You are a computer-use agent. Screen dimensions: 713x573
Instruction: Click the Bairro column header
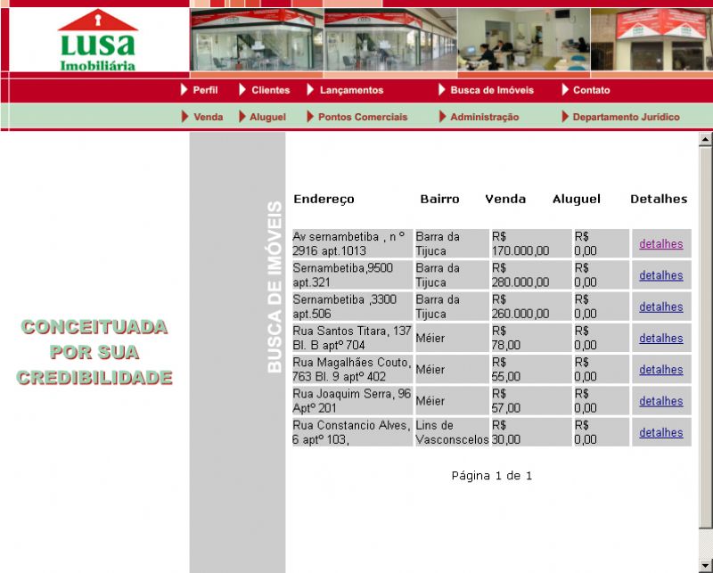(x=439, y=199)
